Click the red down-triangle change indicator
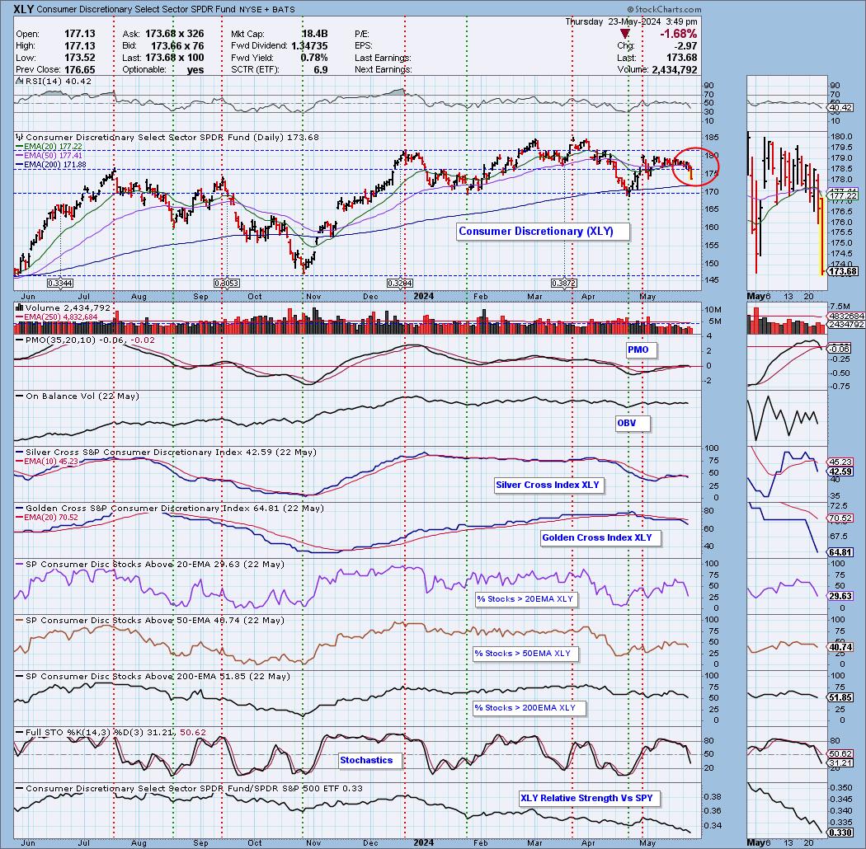Viewport: 866px width, 849px height. [624, 35]
